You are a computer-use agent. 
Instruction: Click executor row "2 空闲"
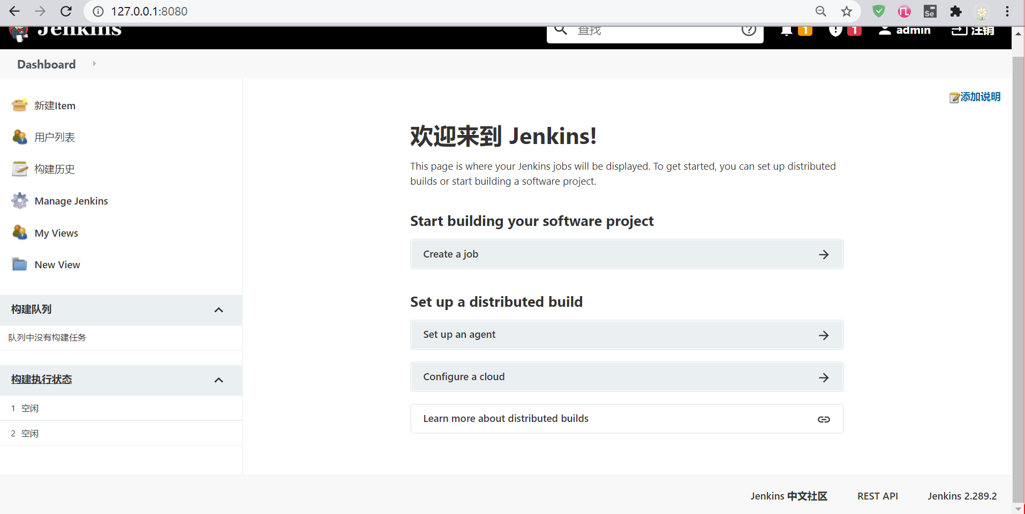click(121, 434)
